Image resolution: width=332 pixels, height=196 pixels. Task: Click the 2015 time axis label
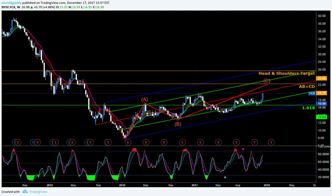(x=50, y=185)
